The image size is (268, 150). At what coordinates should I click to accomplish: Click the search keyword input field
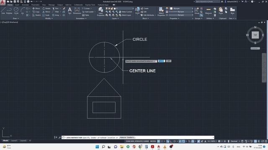pos(208,2)
